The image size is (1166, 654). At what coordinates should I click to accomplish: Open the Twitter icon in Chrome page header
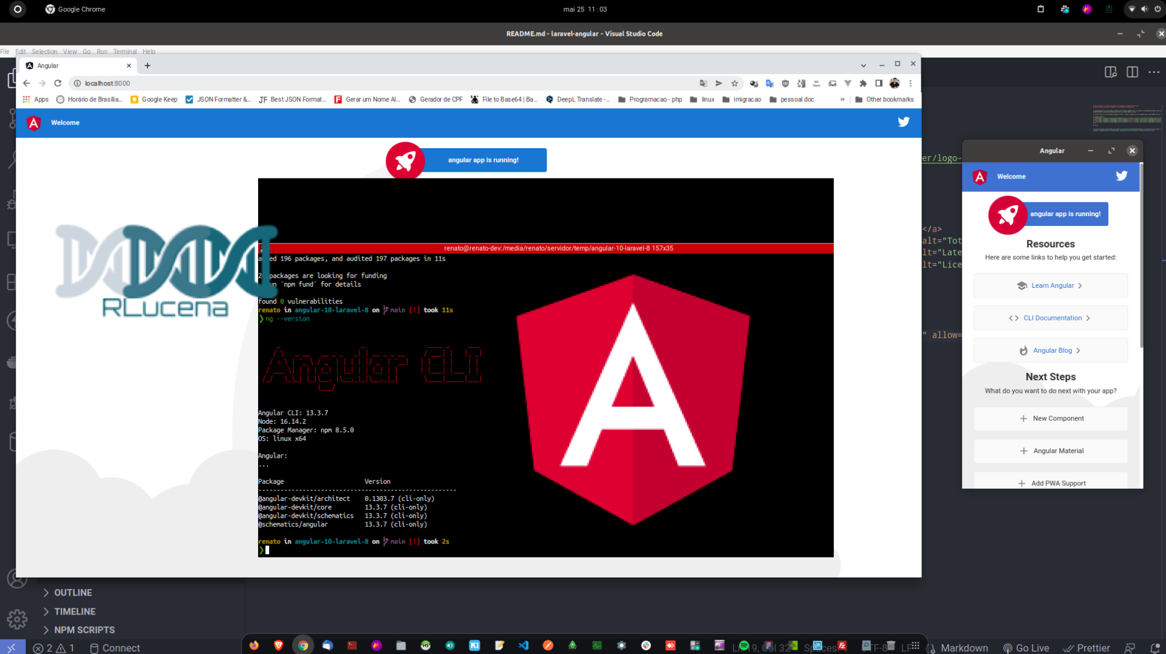(904, 122)
